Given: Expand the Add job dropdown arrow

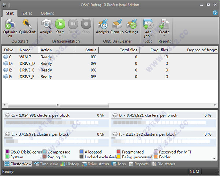Looking at the screenshot, I should pos(151,36).
